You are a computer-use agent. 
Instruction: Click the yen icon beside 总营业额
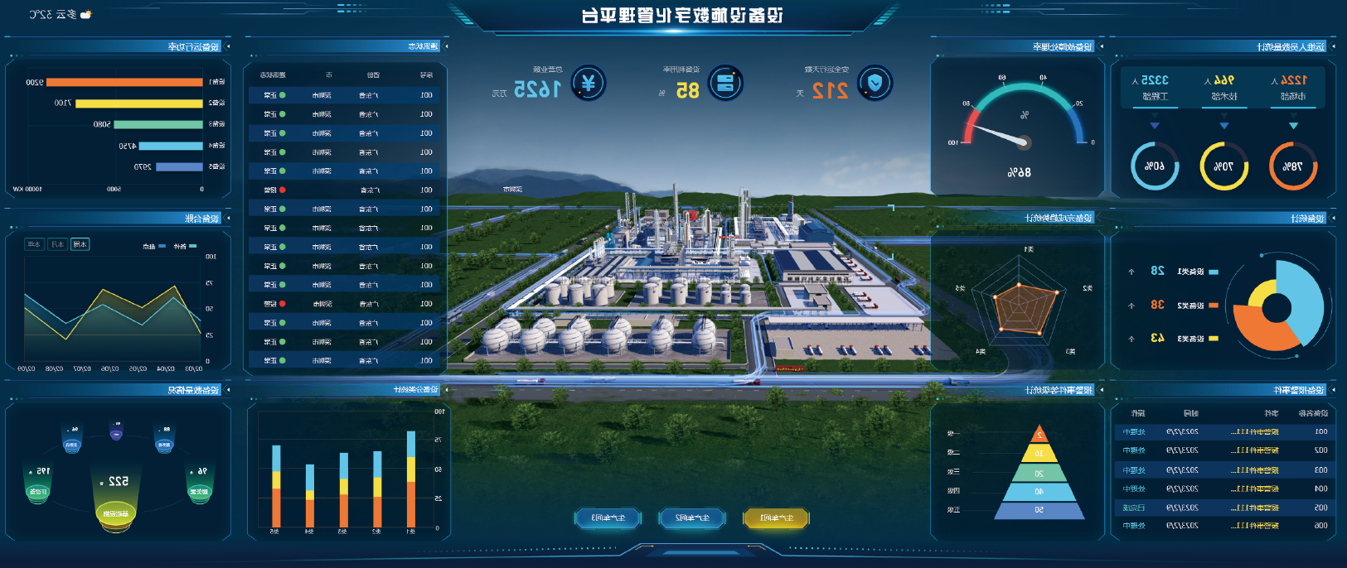click(x=589, y=84)
